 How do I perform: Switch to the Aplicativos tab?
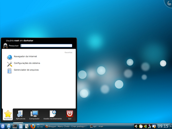(20, 115)
